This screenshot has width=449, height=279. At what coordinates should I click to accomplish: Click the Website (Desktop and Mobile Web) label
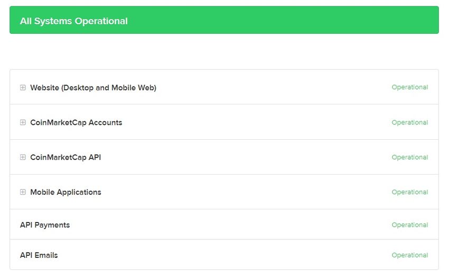click(x=93, y=88)
